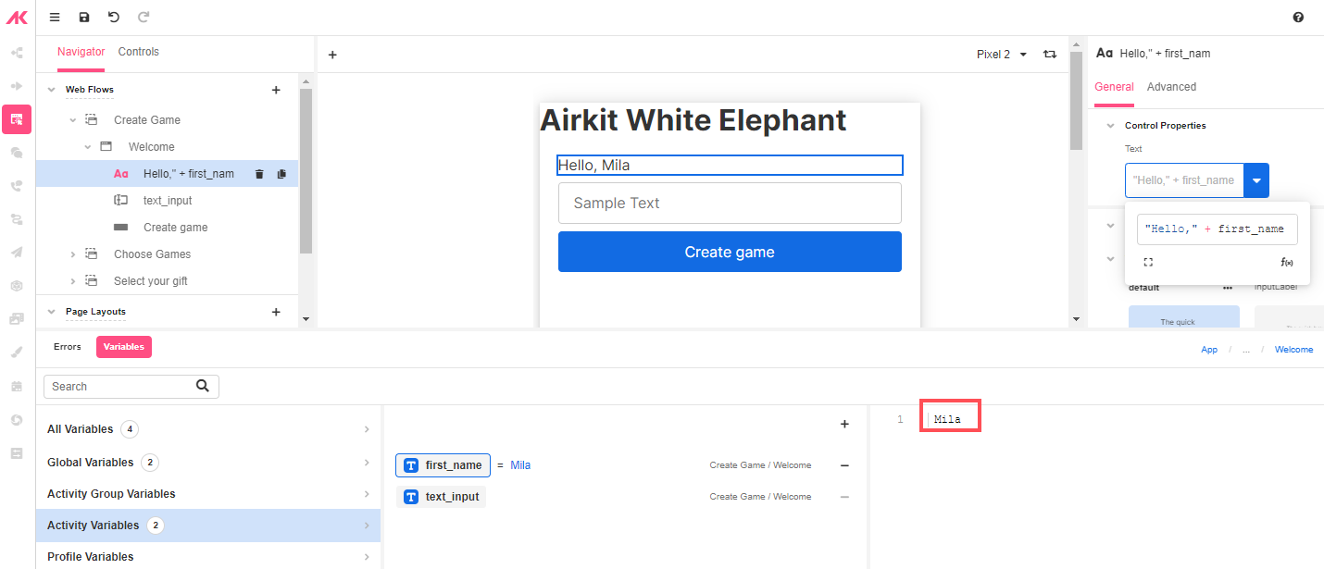Collapse the Create Game web flow
The height and width of the screenshot is (569, 1324).
[73, 120]
